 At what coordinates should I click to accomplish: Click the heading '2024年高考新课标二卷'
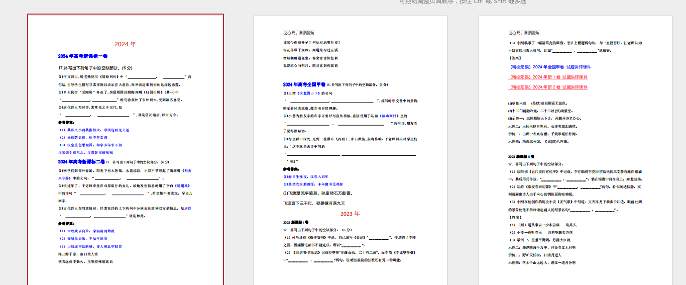click(81, 162)
